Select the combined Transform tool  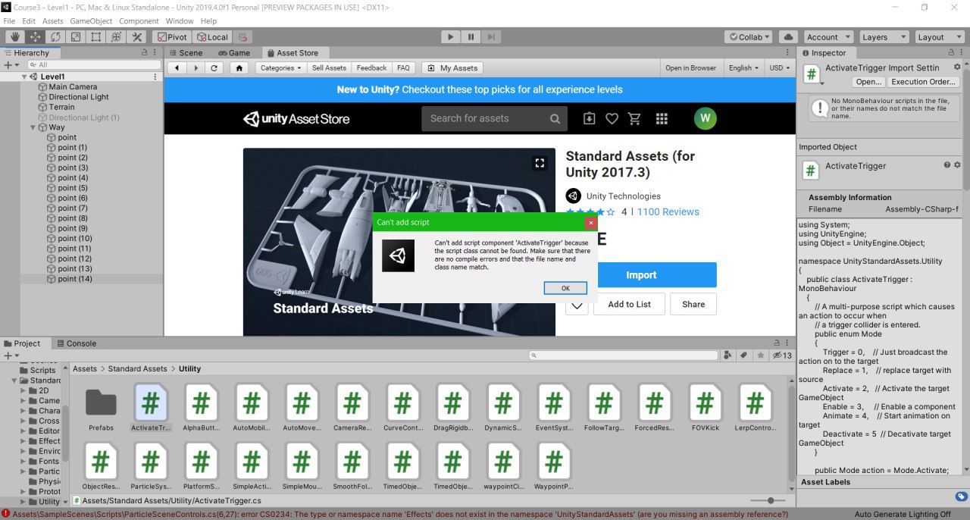(x=117, y=36)
